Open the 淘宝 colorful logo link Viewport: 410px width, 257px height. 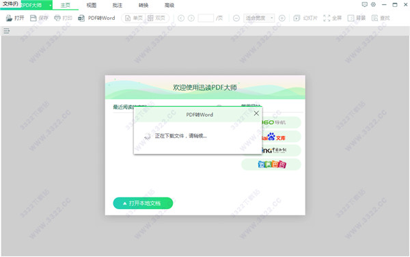click(x=271, y=164)
